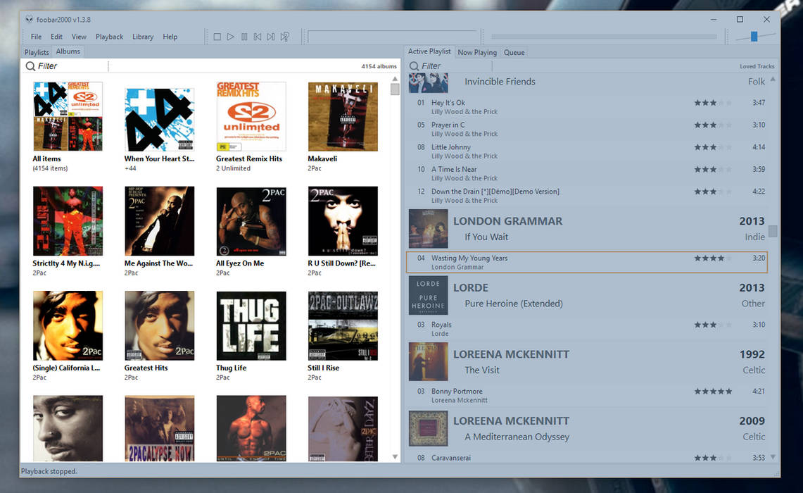
Task: Select R U Still Down? album cover
Action: 343,221
